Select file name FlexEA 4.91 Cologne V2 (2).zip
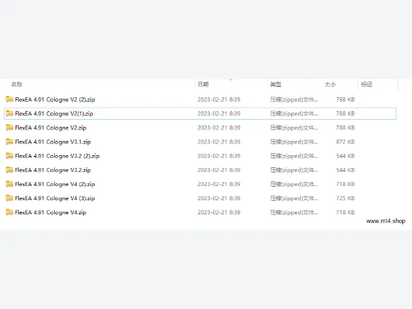 pos(55,100)
